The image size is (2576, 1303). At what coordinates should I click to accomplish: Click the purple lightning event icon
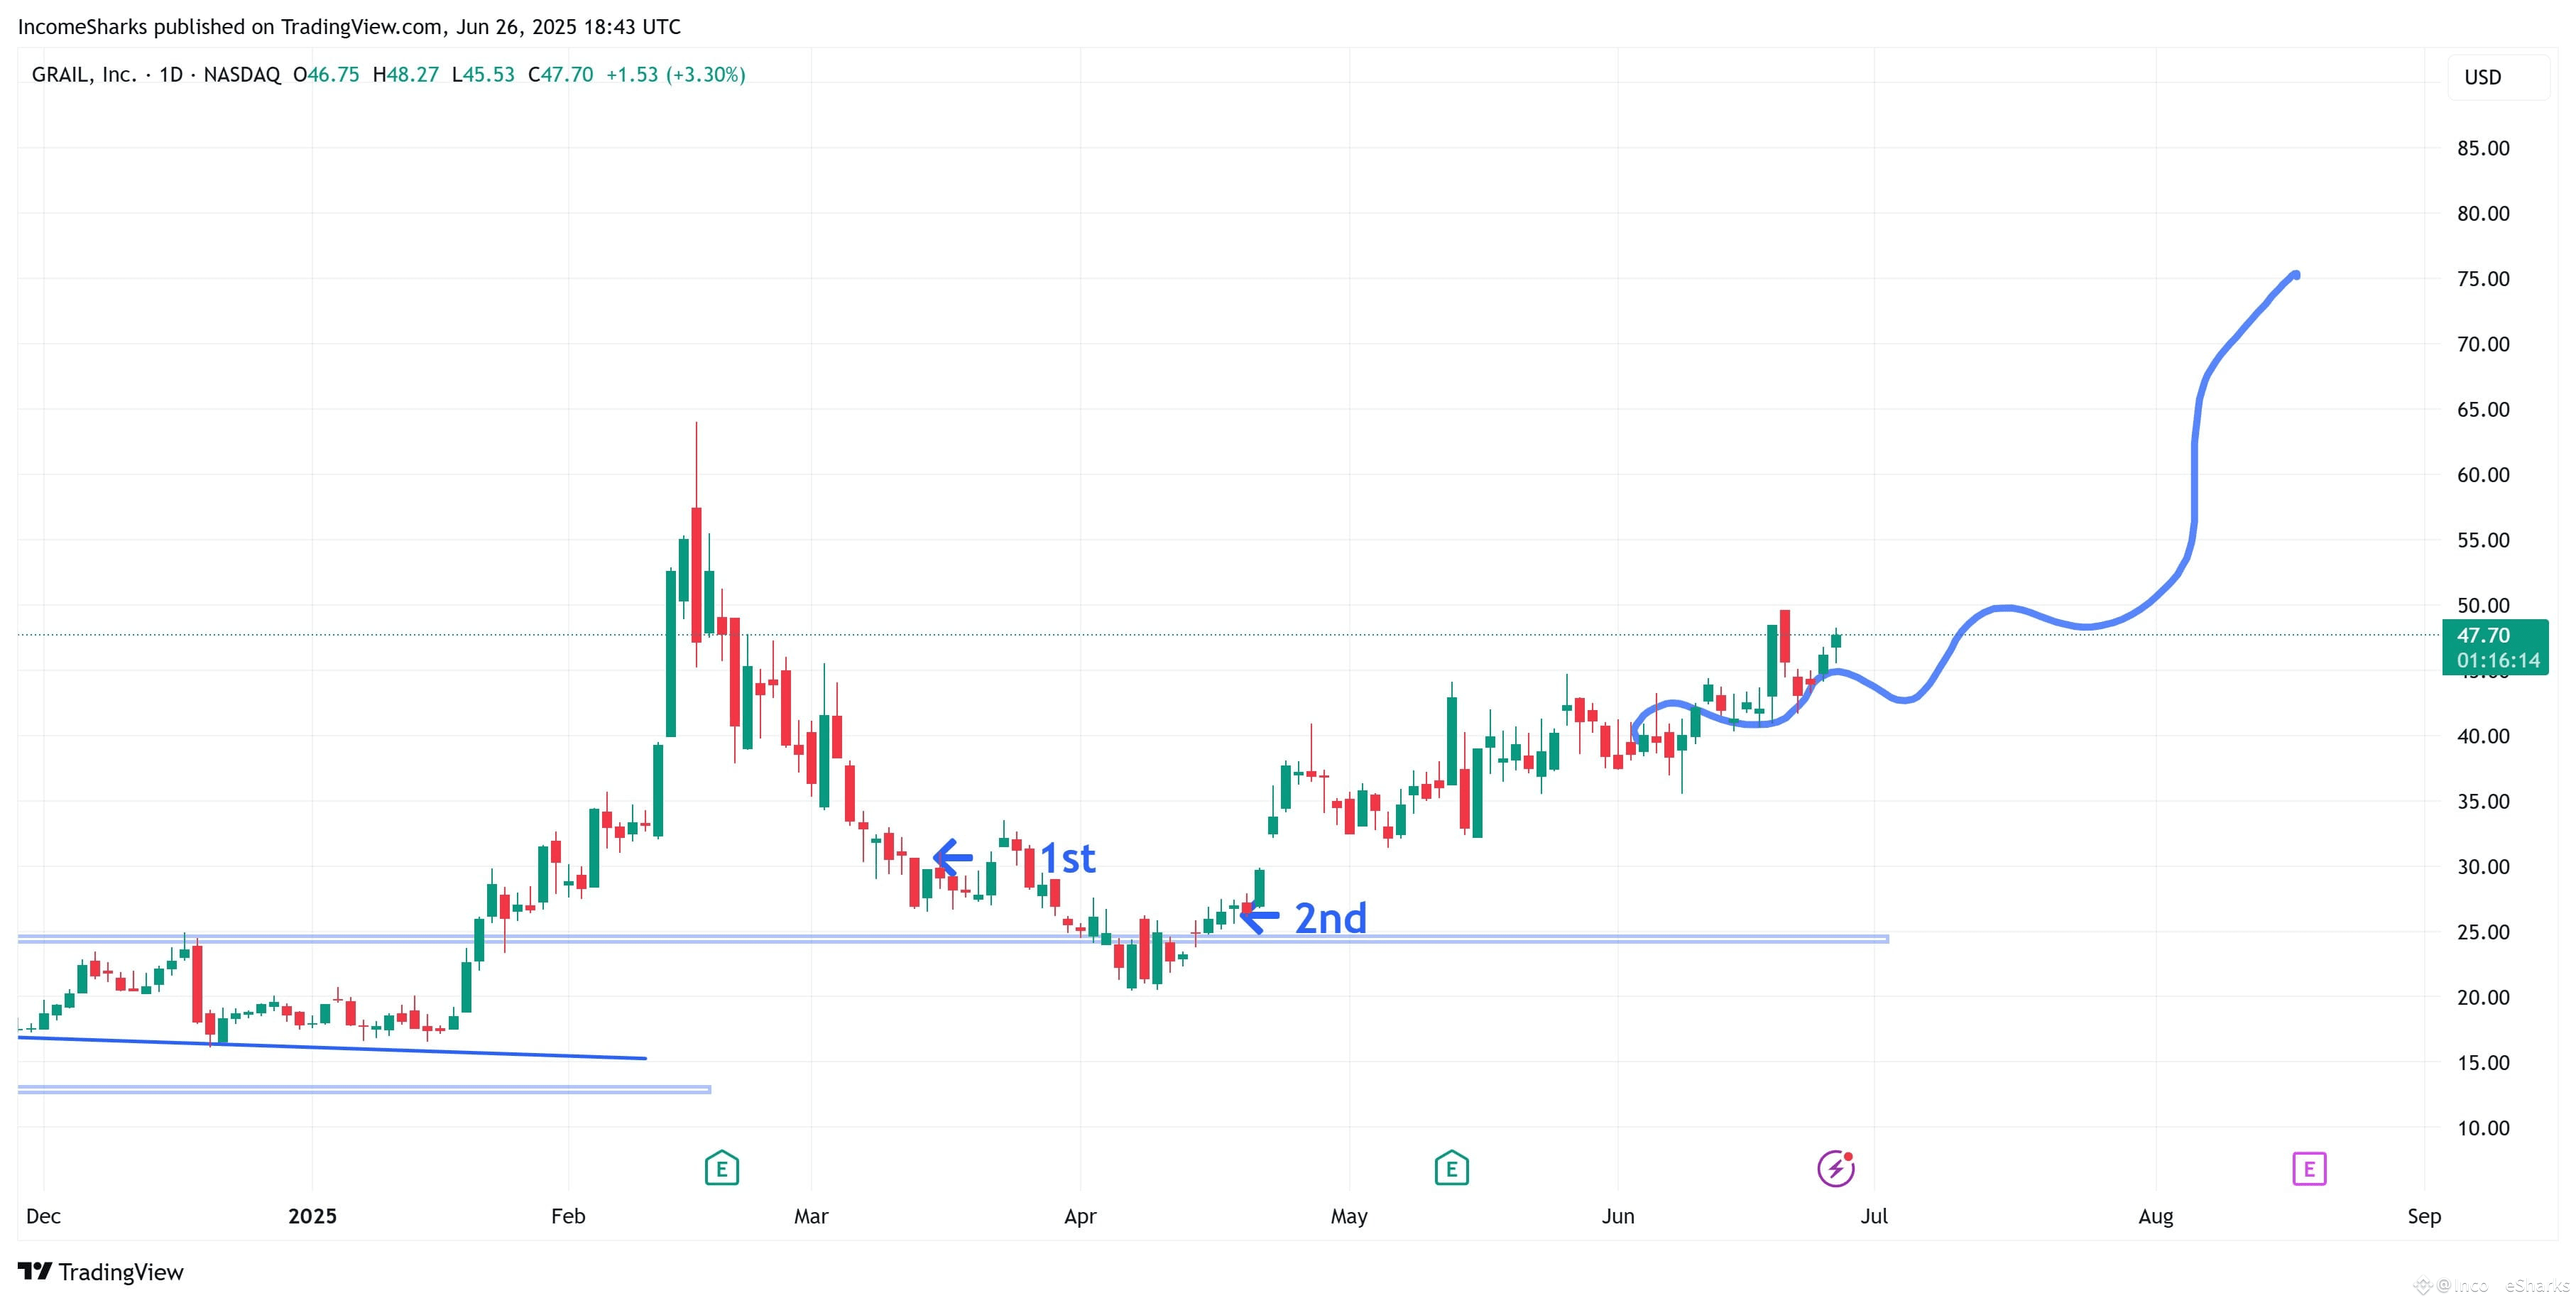point(1835,1168)
